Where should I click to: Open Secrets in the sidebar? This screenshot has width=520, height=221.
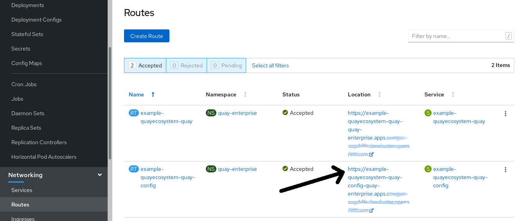click(x=21, y=49)
